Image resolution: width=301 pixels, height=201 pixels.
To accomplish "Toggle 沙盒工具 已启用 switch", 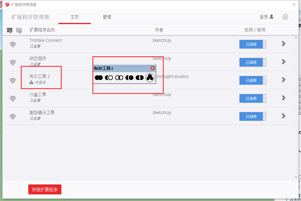I will coord(253,98).
